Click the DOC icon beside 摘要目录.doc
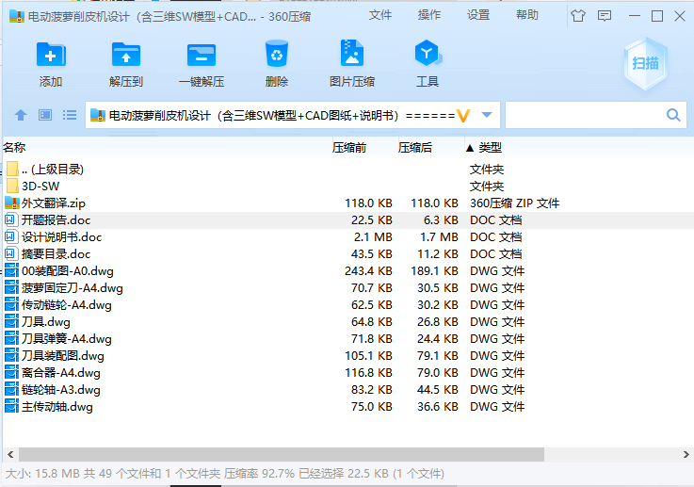This screenshot has height=487, width=694. pos(11,253)
